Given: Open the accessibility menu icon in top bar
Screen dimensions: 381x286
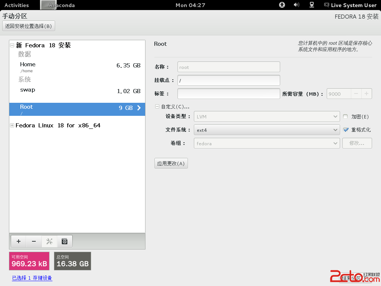Looking at the screenshot, I should [x=282, y=5].
